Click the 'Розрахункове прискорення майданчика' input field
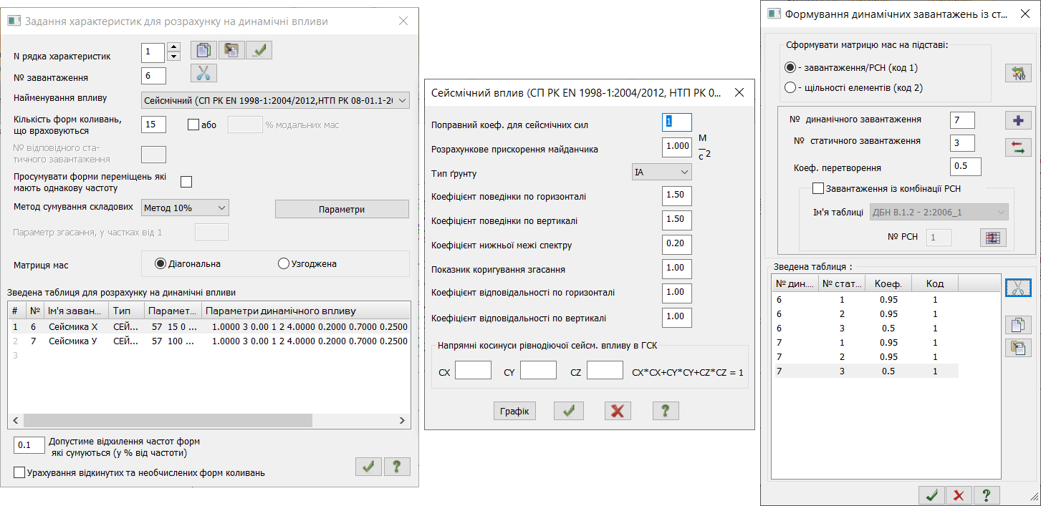 [676, 147]
